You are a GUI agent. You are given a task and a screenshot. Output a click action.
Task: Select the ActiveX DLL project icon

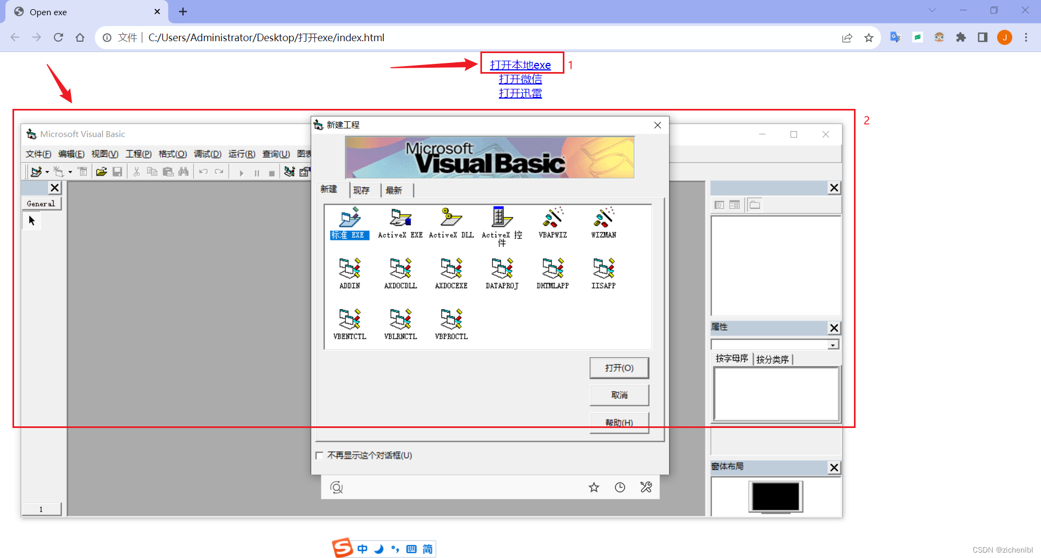451,223
